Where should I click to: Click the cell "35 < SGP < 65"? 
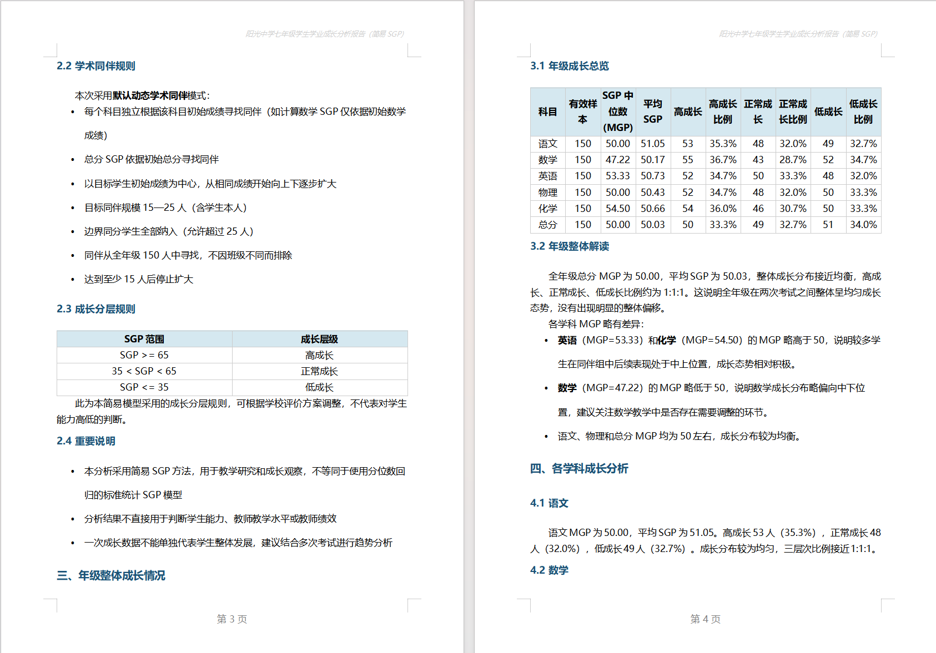pos(144,371)
